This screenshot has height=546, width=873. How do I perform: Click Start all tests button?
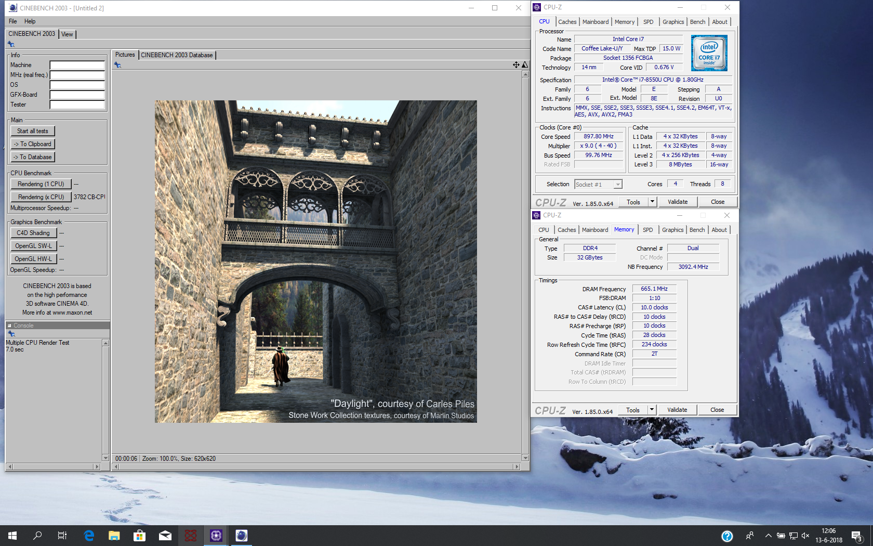33,131
